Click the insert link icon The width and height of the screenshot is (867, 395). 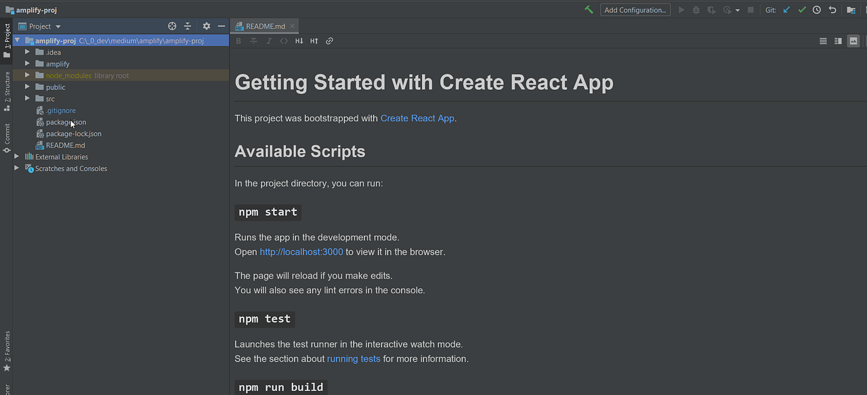(329, 41)
